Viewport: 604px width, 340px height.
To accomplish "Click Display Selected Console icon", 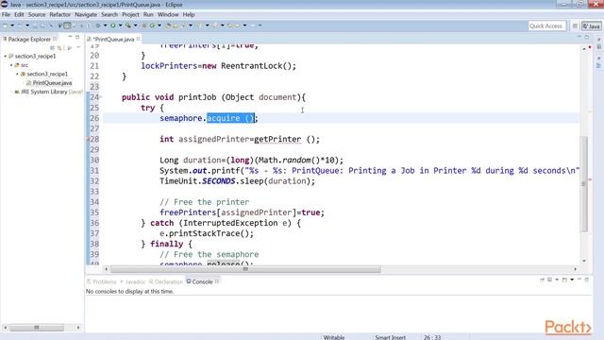I will click(549, 280).
